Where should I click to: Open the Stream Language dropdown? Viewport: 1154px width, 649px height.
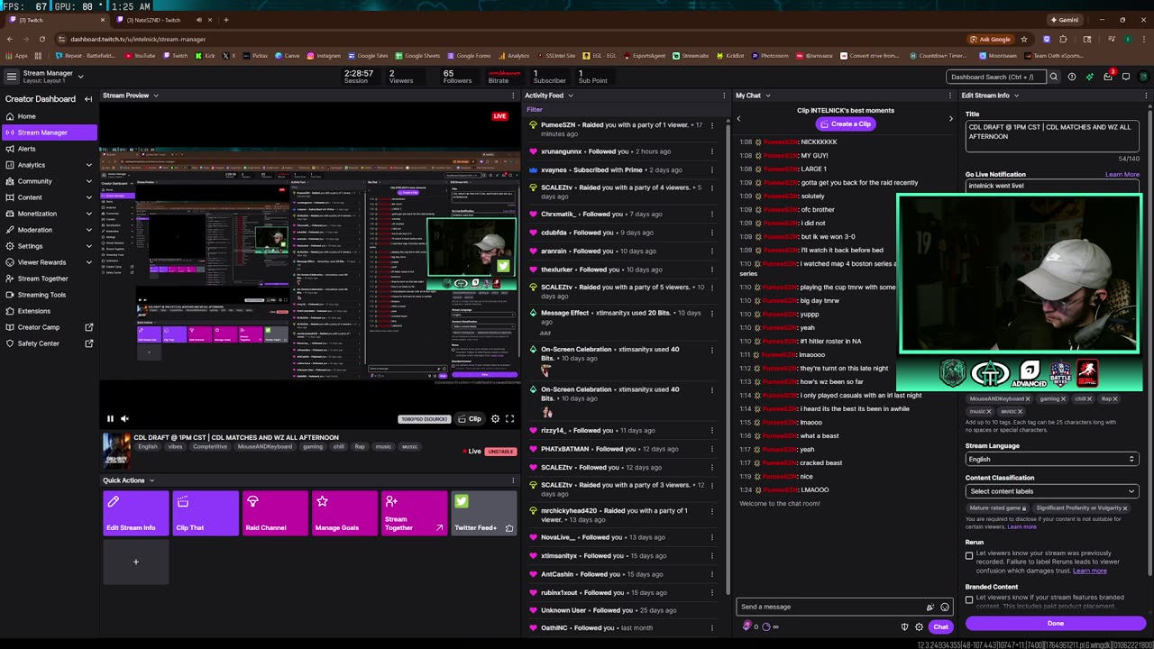(x=1052, y=459)
